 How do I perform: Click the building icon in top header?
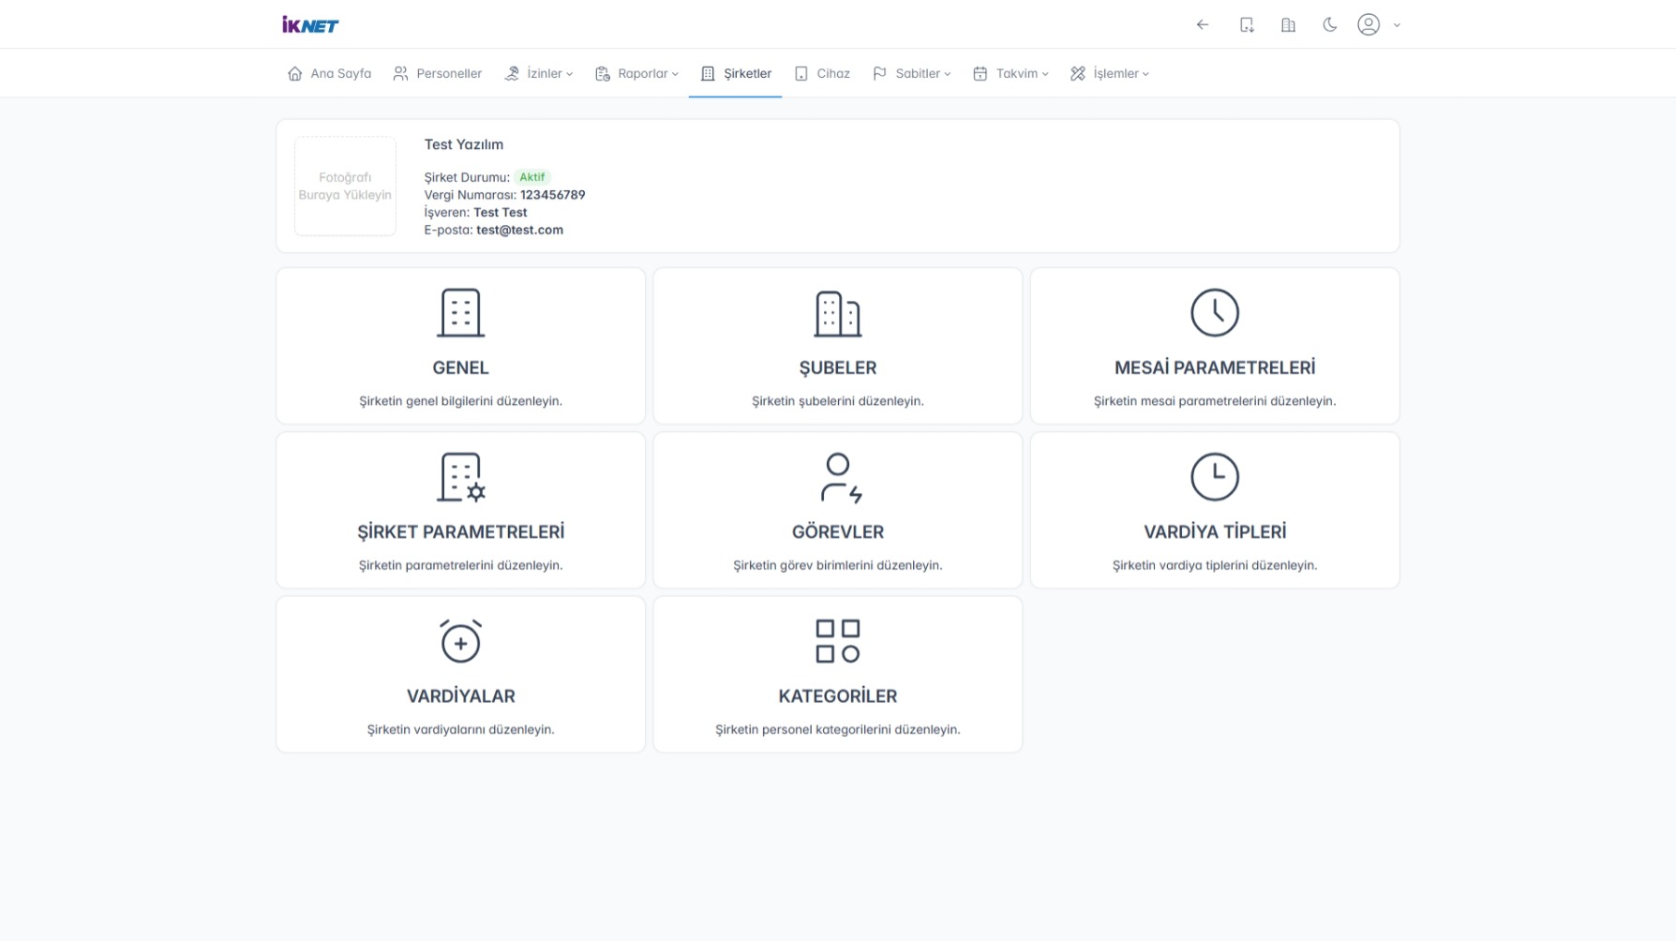click(1288, 25)
